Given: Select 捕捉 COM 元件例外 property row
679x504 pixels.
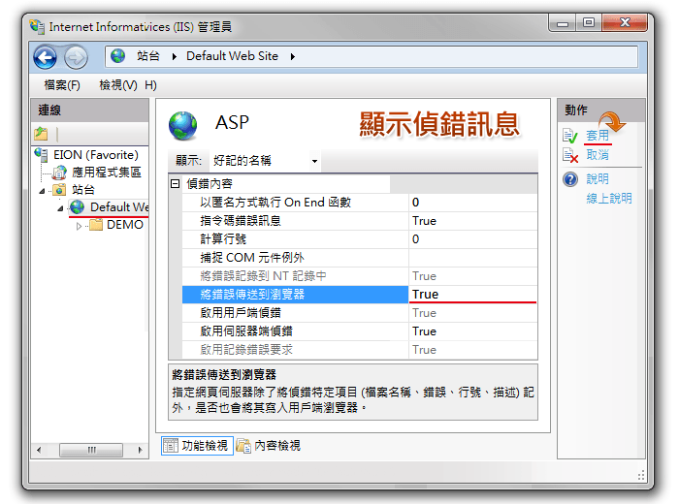Looking at the screenshot, I should point(360,258).
